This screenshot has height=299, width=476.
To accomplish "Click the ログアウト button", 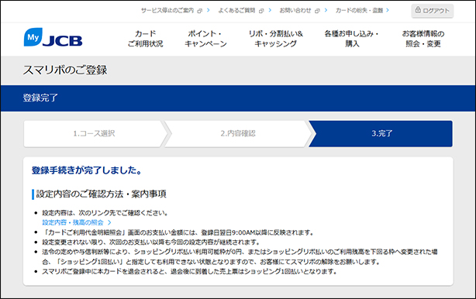I will (x=433, y=11).
